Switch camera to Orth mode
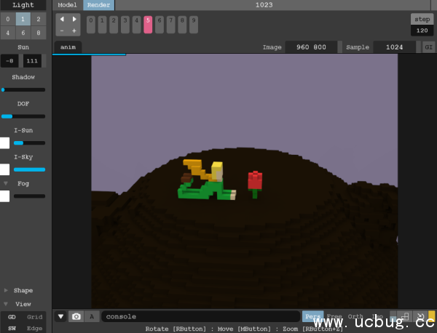 (x=355, y=316)
